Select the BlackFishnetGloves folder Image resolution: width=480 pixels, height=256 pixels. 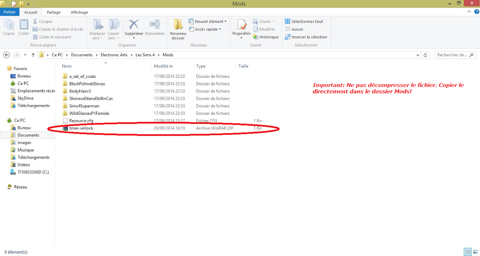tap(83, 83)
